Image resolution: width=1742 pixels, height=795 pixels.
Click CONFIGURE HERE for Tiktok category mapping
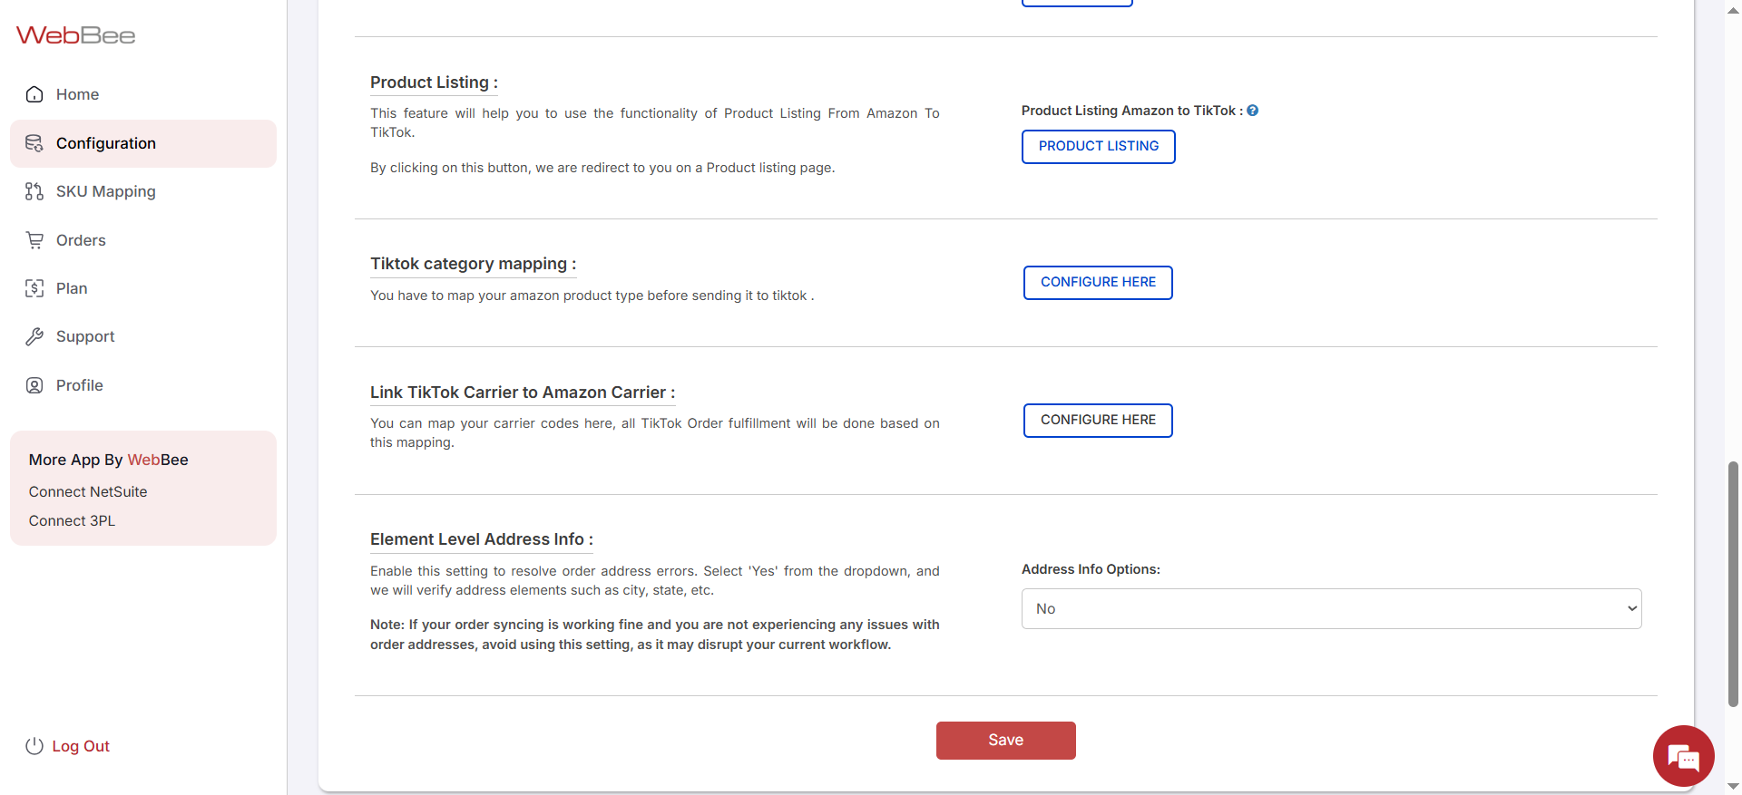tap(1098, 283)
